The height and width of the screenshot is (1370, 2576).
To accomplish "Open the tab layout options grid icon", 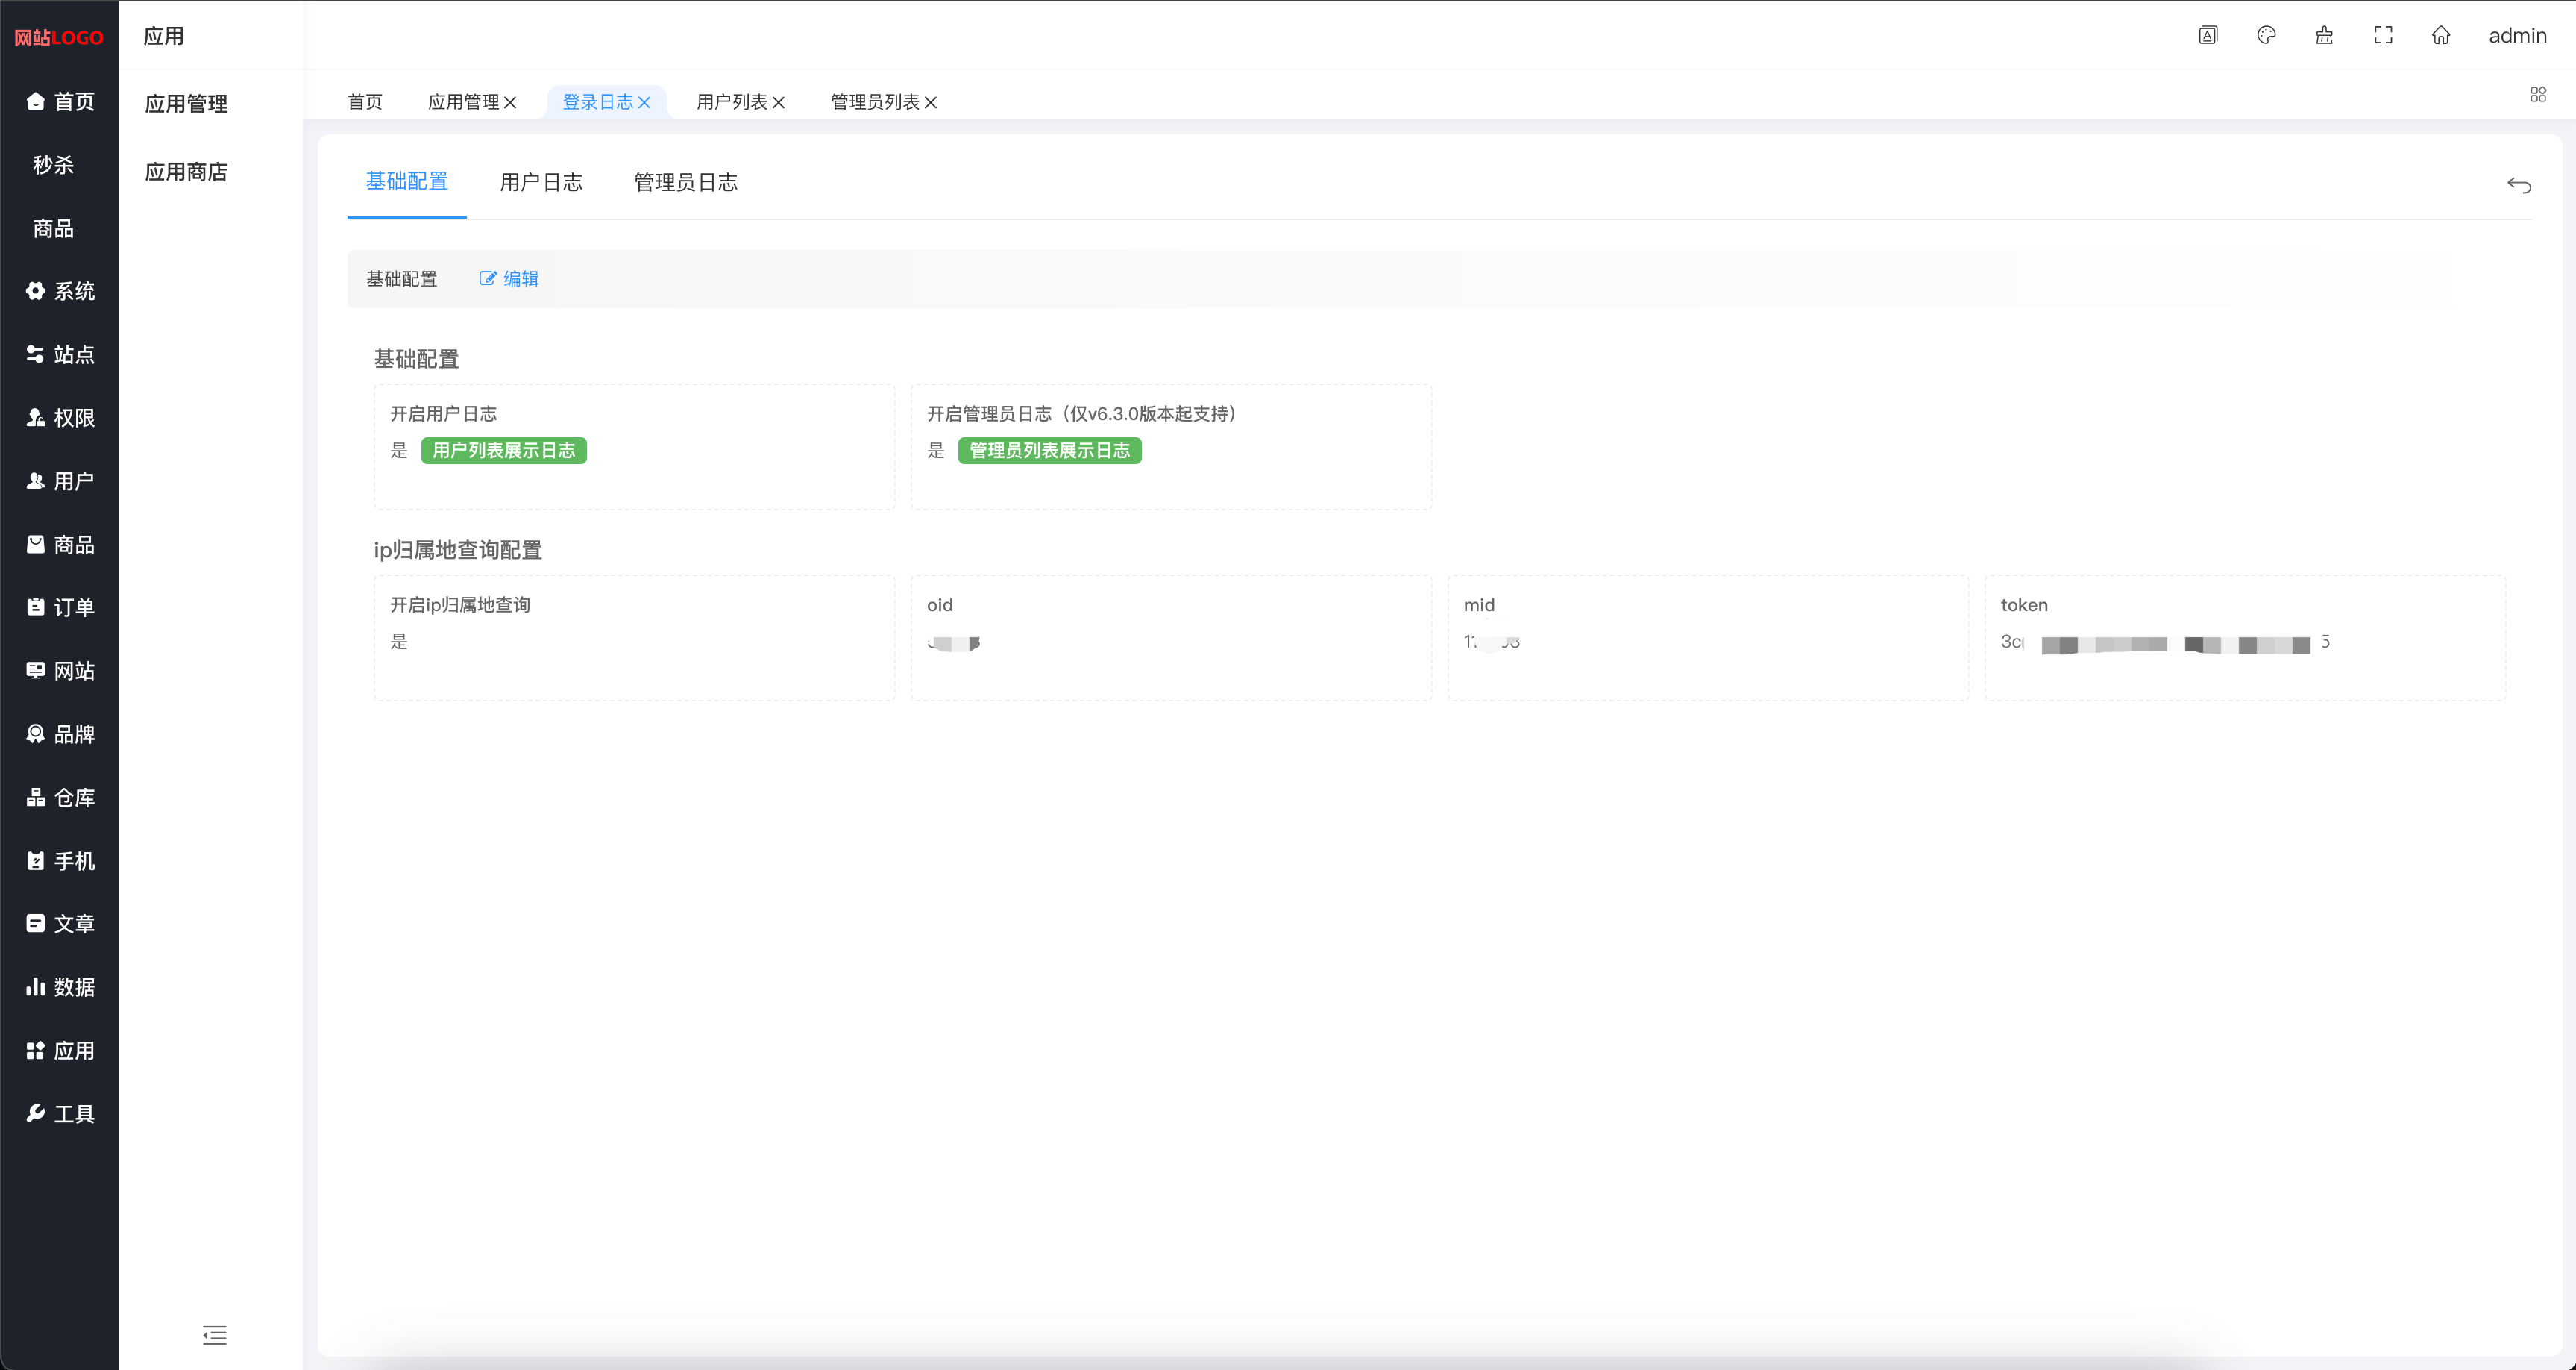I will tap(2538, 93).
